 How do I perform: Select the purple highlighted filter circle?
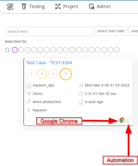[x=15, y=50]
